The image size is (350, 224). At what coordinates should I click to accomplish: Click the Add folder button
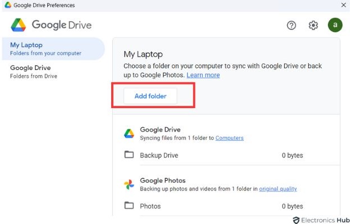[151, 96]
